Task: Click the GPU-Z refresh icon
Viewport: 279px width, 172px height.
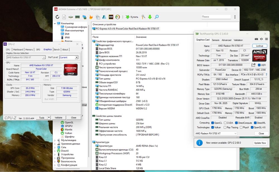Action: click(x=261, y=39)
